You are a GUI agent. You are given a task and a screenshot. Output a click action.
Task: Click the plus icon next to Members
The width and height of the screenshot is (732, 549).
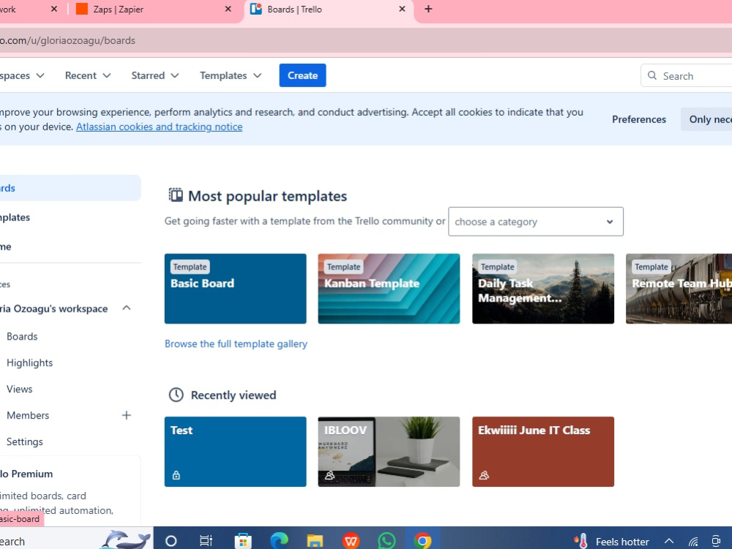click(x=127, y=415)
